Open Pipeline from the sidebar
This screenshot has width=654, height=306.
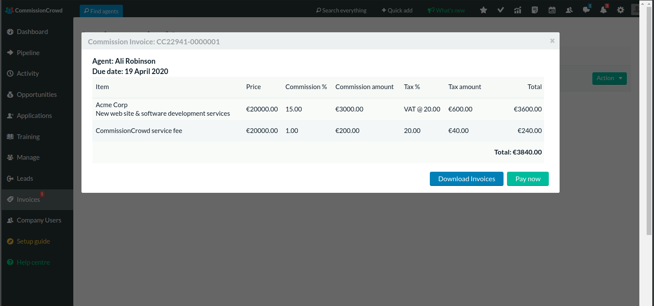28,53
